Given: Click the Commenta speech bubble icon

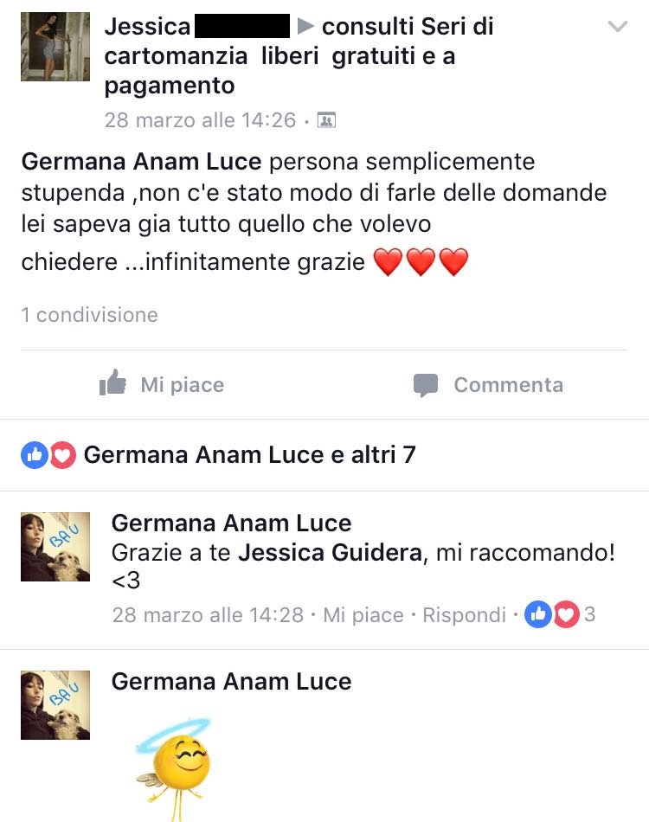Looking at the screenshot, I should point(425,385).
